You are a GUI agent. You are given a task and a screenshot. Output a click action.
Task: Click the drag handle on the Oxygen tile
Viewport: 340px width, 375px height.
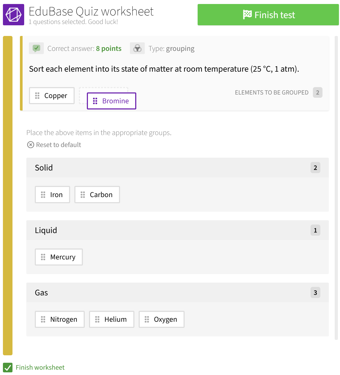point(146,319)
